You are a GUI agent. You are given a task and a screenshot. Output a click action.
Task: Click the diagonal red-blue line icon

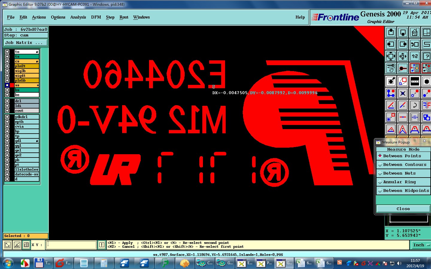[403, 105]
